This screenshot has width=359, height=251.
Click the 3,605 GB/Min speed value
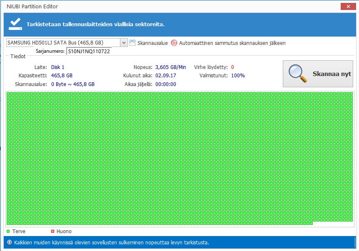(x=171, y=67)
